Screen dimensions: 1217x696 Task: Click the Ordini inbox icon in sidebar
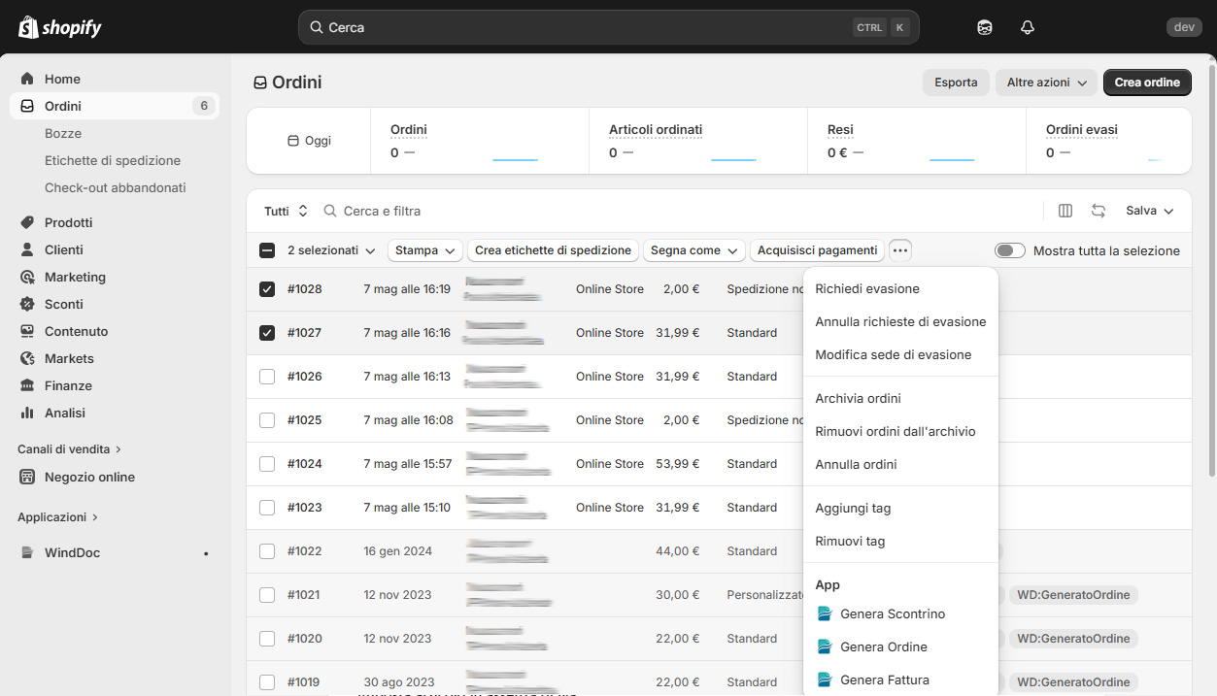coord(27,106)
